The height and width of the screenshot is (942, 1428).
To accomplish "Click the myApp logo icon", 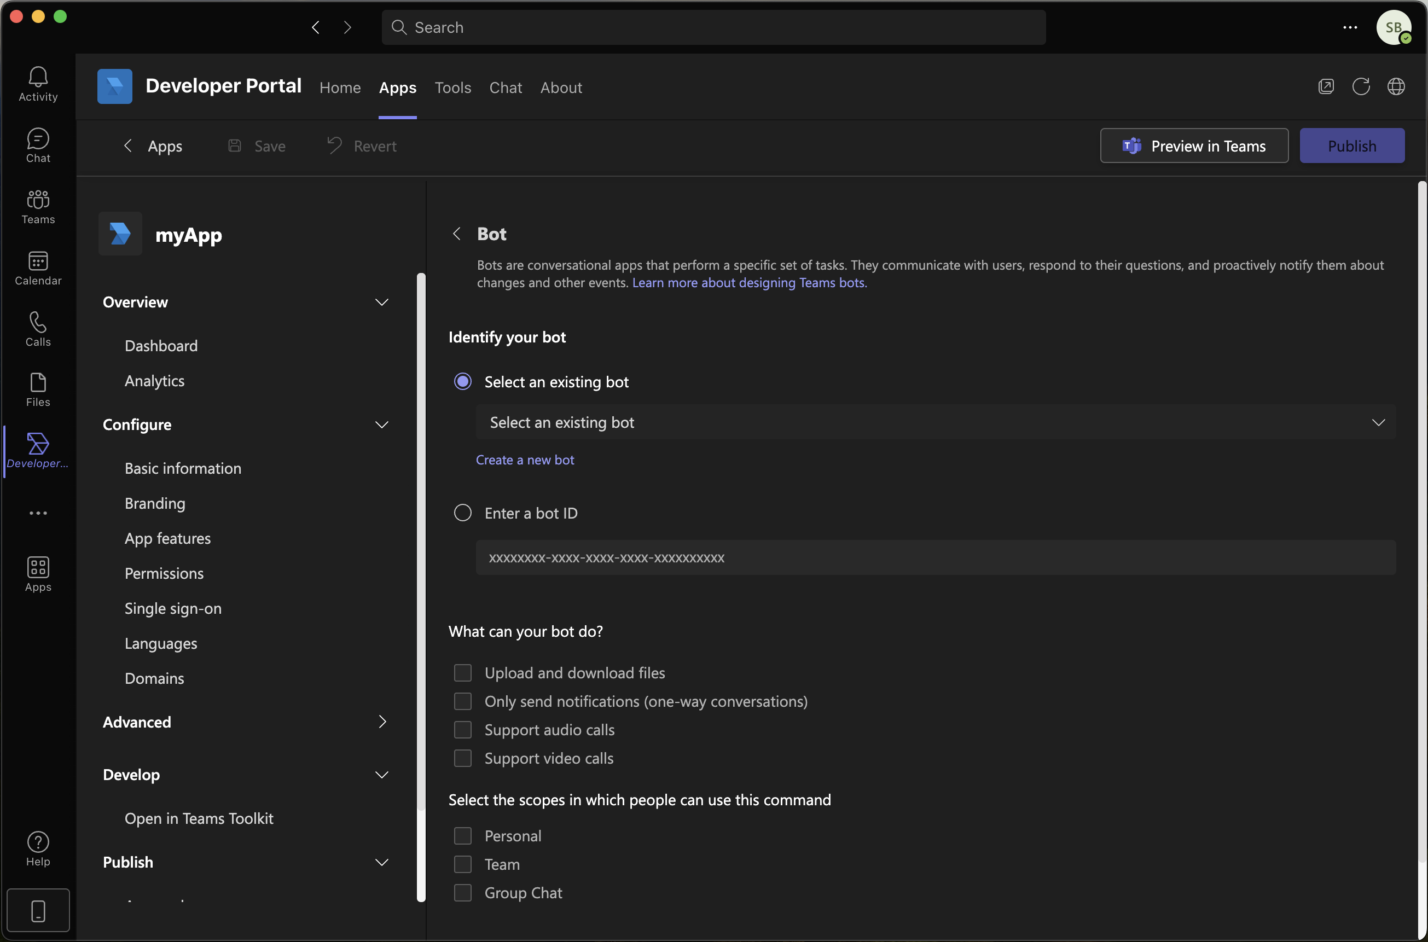I will coord(120,234).
